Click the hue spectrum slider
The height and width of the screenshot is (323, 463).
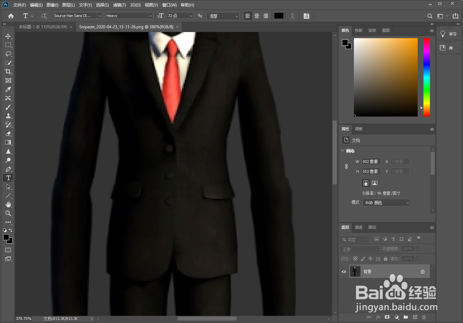click(427, 77)
